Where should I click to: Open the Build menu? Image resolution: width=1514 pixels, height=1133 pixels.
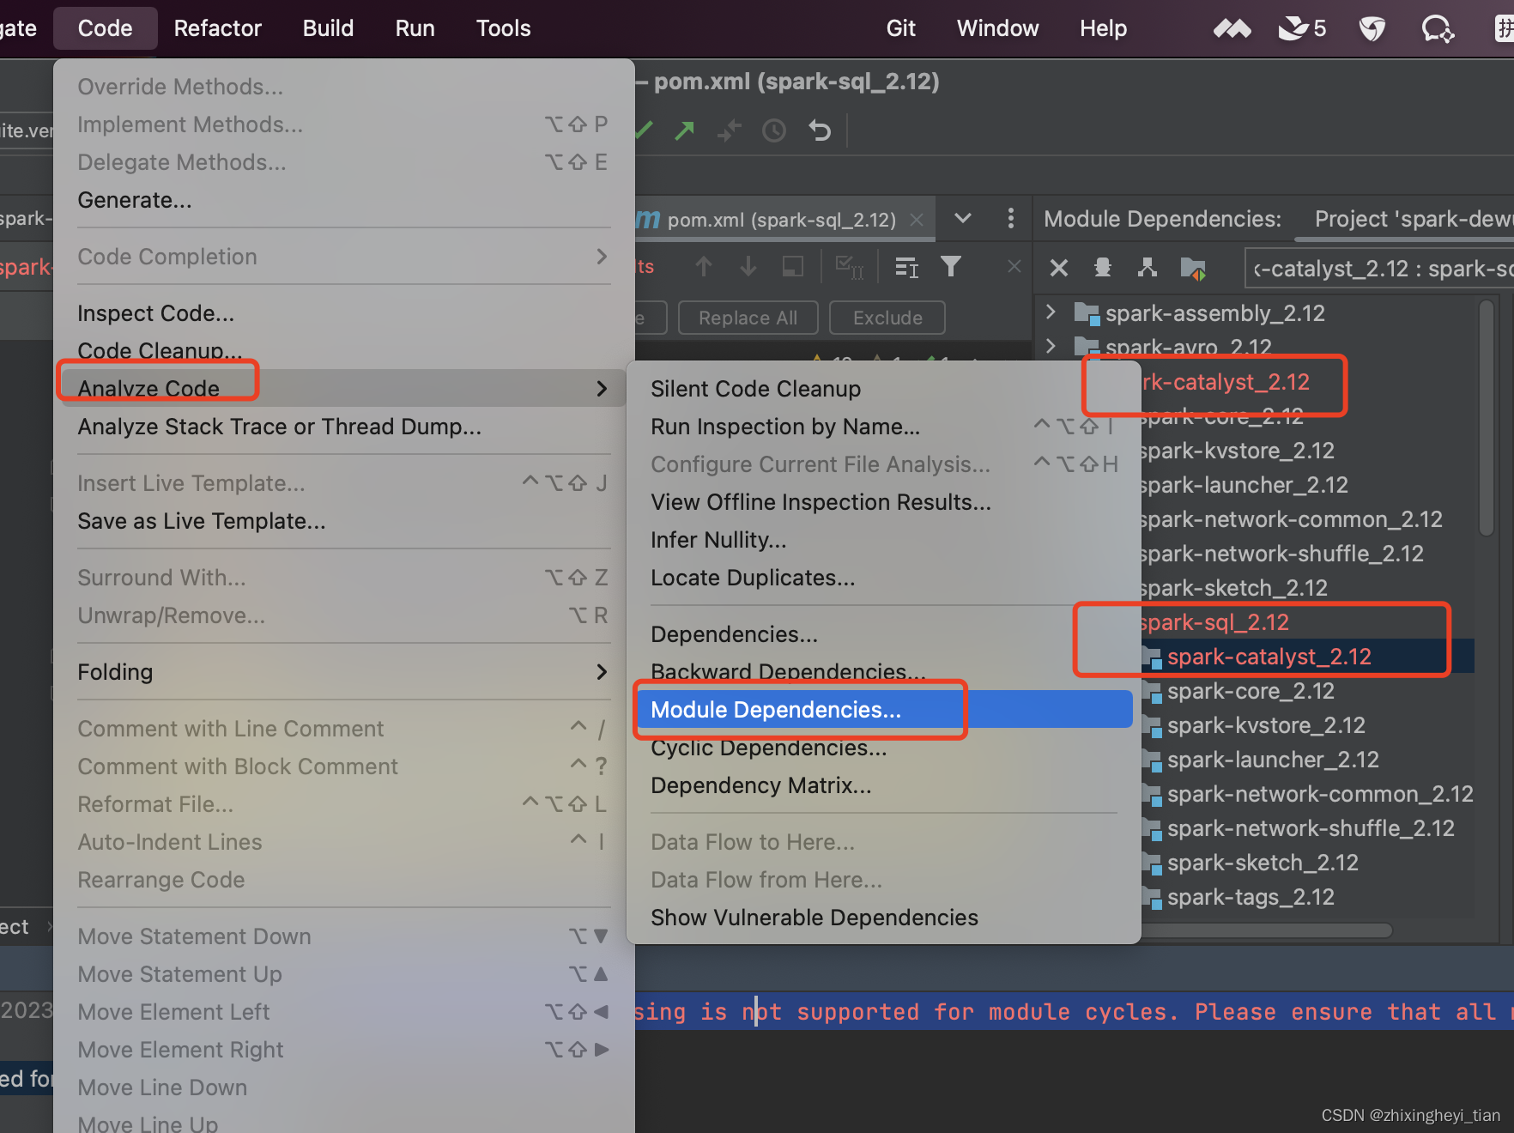(328, 28)
